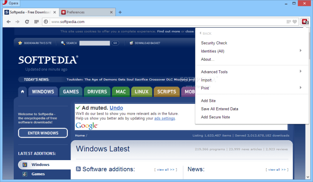Screen dimensions: 313x182
Task: Switch to the Preferences tab
Action: [86, 12]
